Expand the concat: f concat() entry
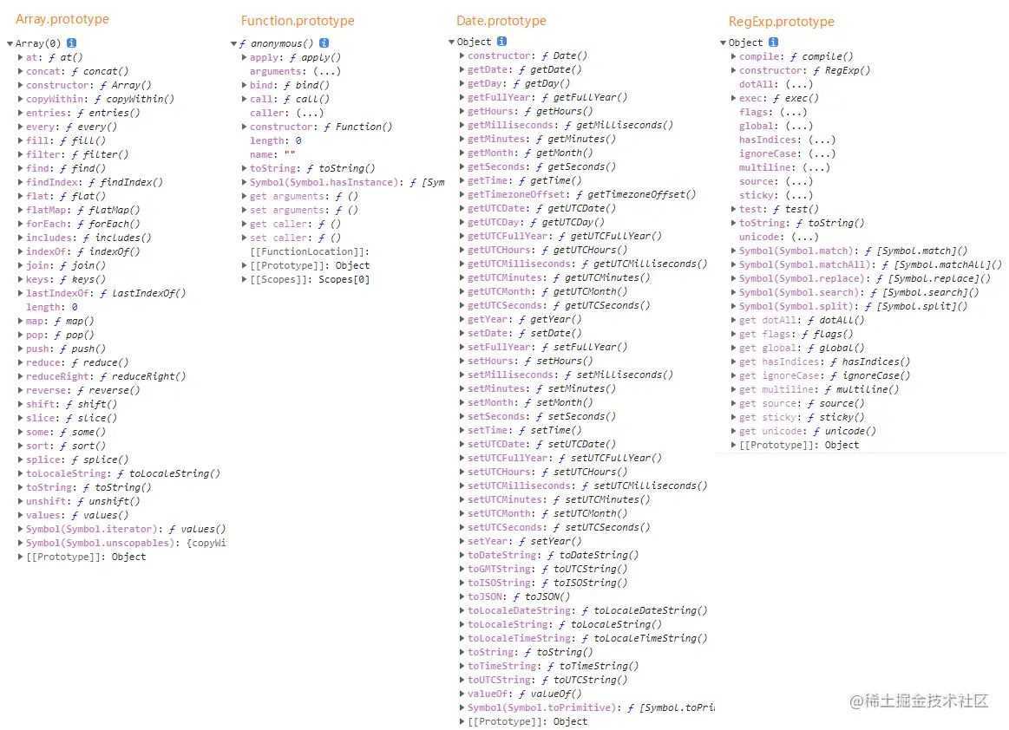Image resolution: width=1009 pixels, height=730 pixels. coord(21,71)
